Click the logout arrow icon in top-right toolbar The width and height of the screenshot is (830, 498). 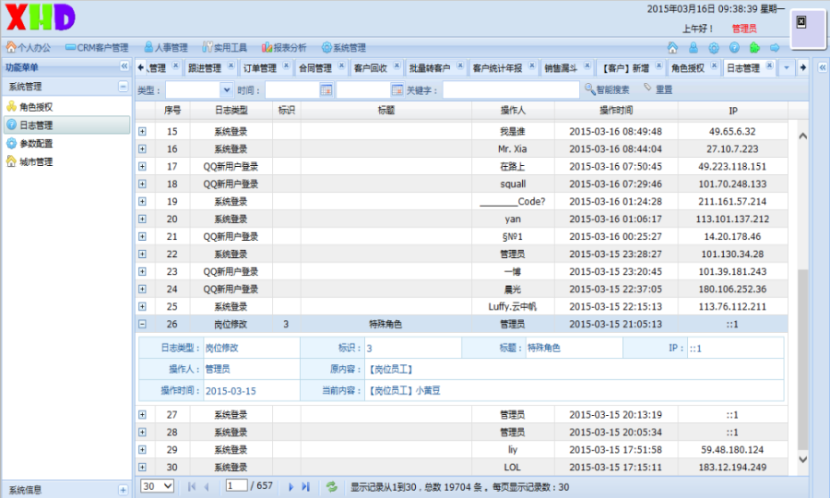[775, 48]
